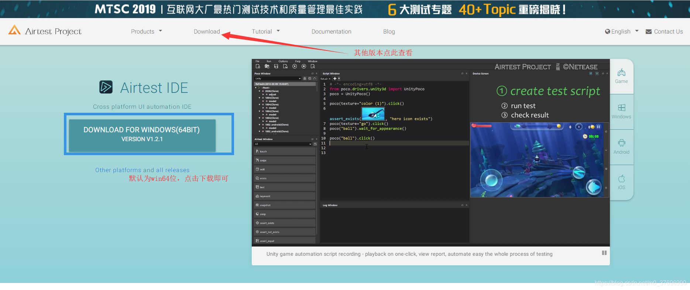
Task: Open the All combo box in Airtest Window
Action: click(x=283, y=144)
